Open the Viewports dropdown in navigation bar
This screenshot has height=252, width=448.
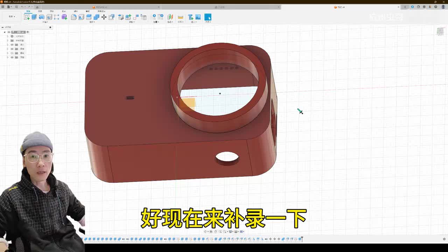coord(242,231)
